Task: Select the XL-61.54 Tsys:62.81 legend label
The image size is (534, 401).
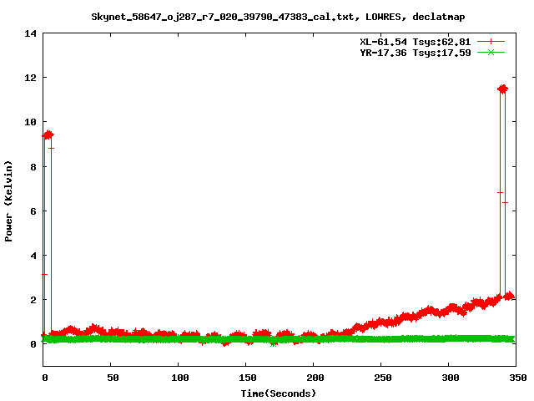Action: coord(416,42)
